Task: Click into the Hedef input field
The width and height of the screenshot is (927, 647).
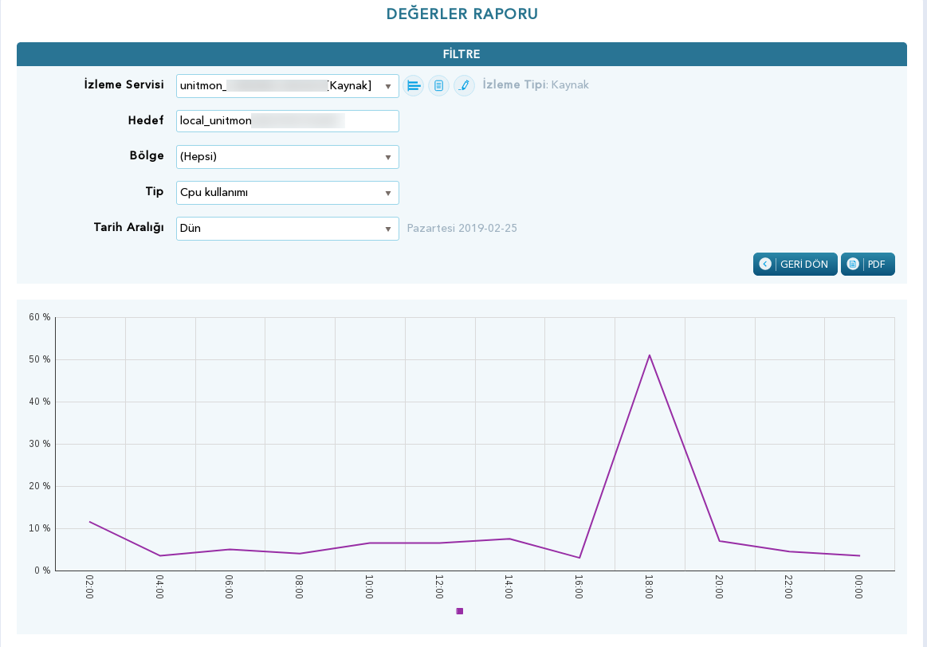Action: 287,121
